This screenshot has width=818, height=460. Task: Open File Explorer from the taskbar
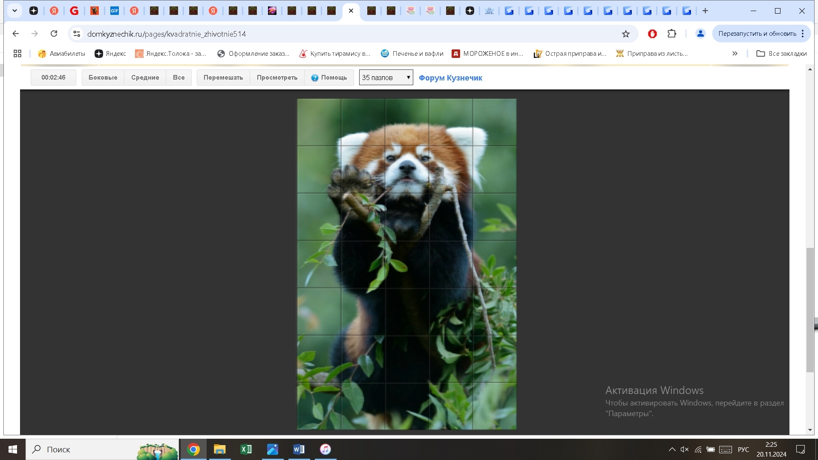click(x=219, y=449)
